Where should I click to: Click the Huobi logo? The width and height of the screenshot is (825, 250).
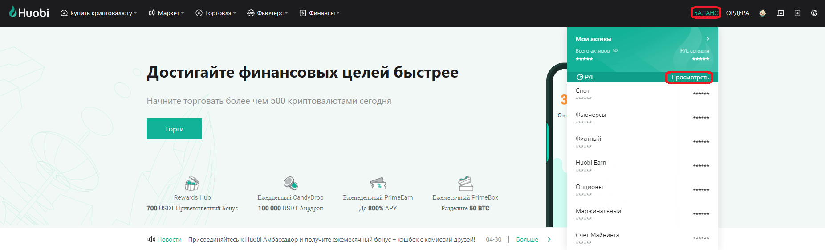(29, 13)
